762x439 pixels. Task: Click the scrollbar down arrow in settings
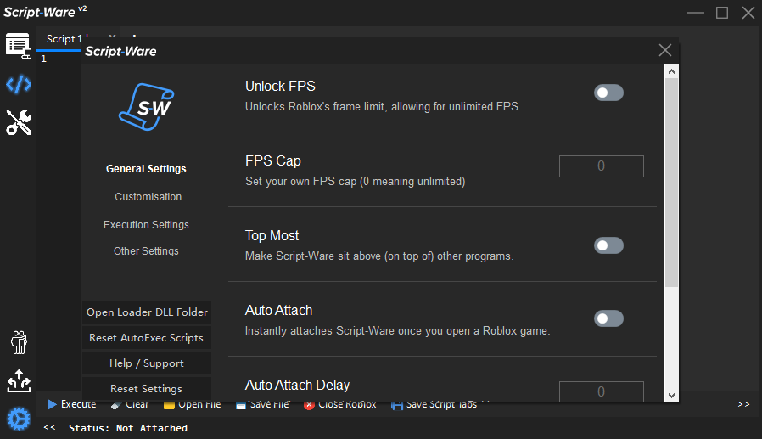tap(671, 395)
